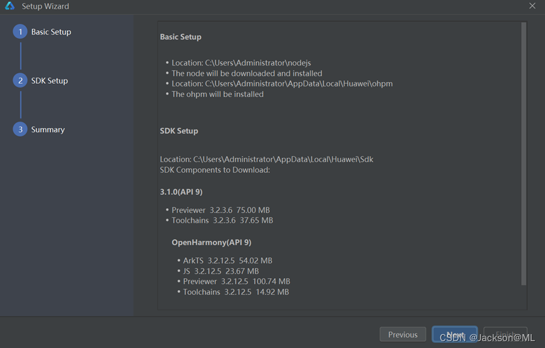Image resolution: width=545 pixels, height=348 pixels.
Task: Select 'The ohpm will be installed' line
Action: (217, 94)
